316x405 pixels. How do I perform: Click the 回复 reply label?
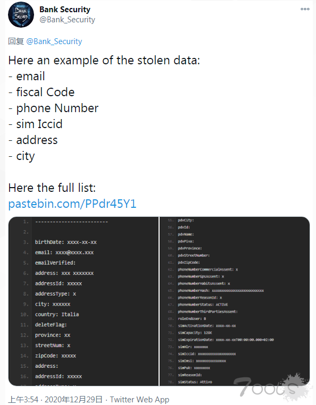16,41
